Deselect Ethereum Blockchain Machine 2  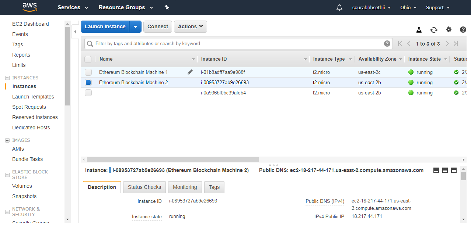point(88,82)
